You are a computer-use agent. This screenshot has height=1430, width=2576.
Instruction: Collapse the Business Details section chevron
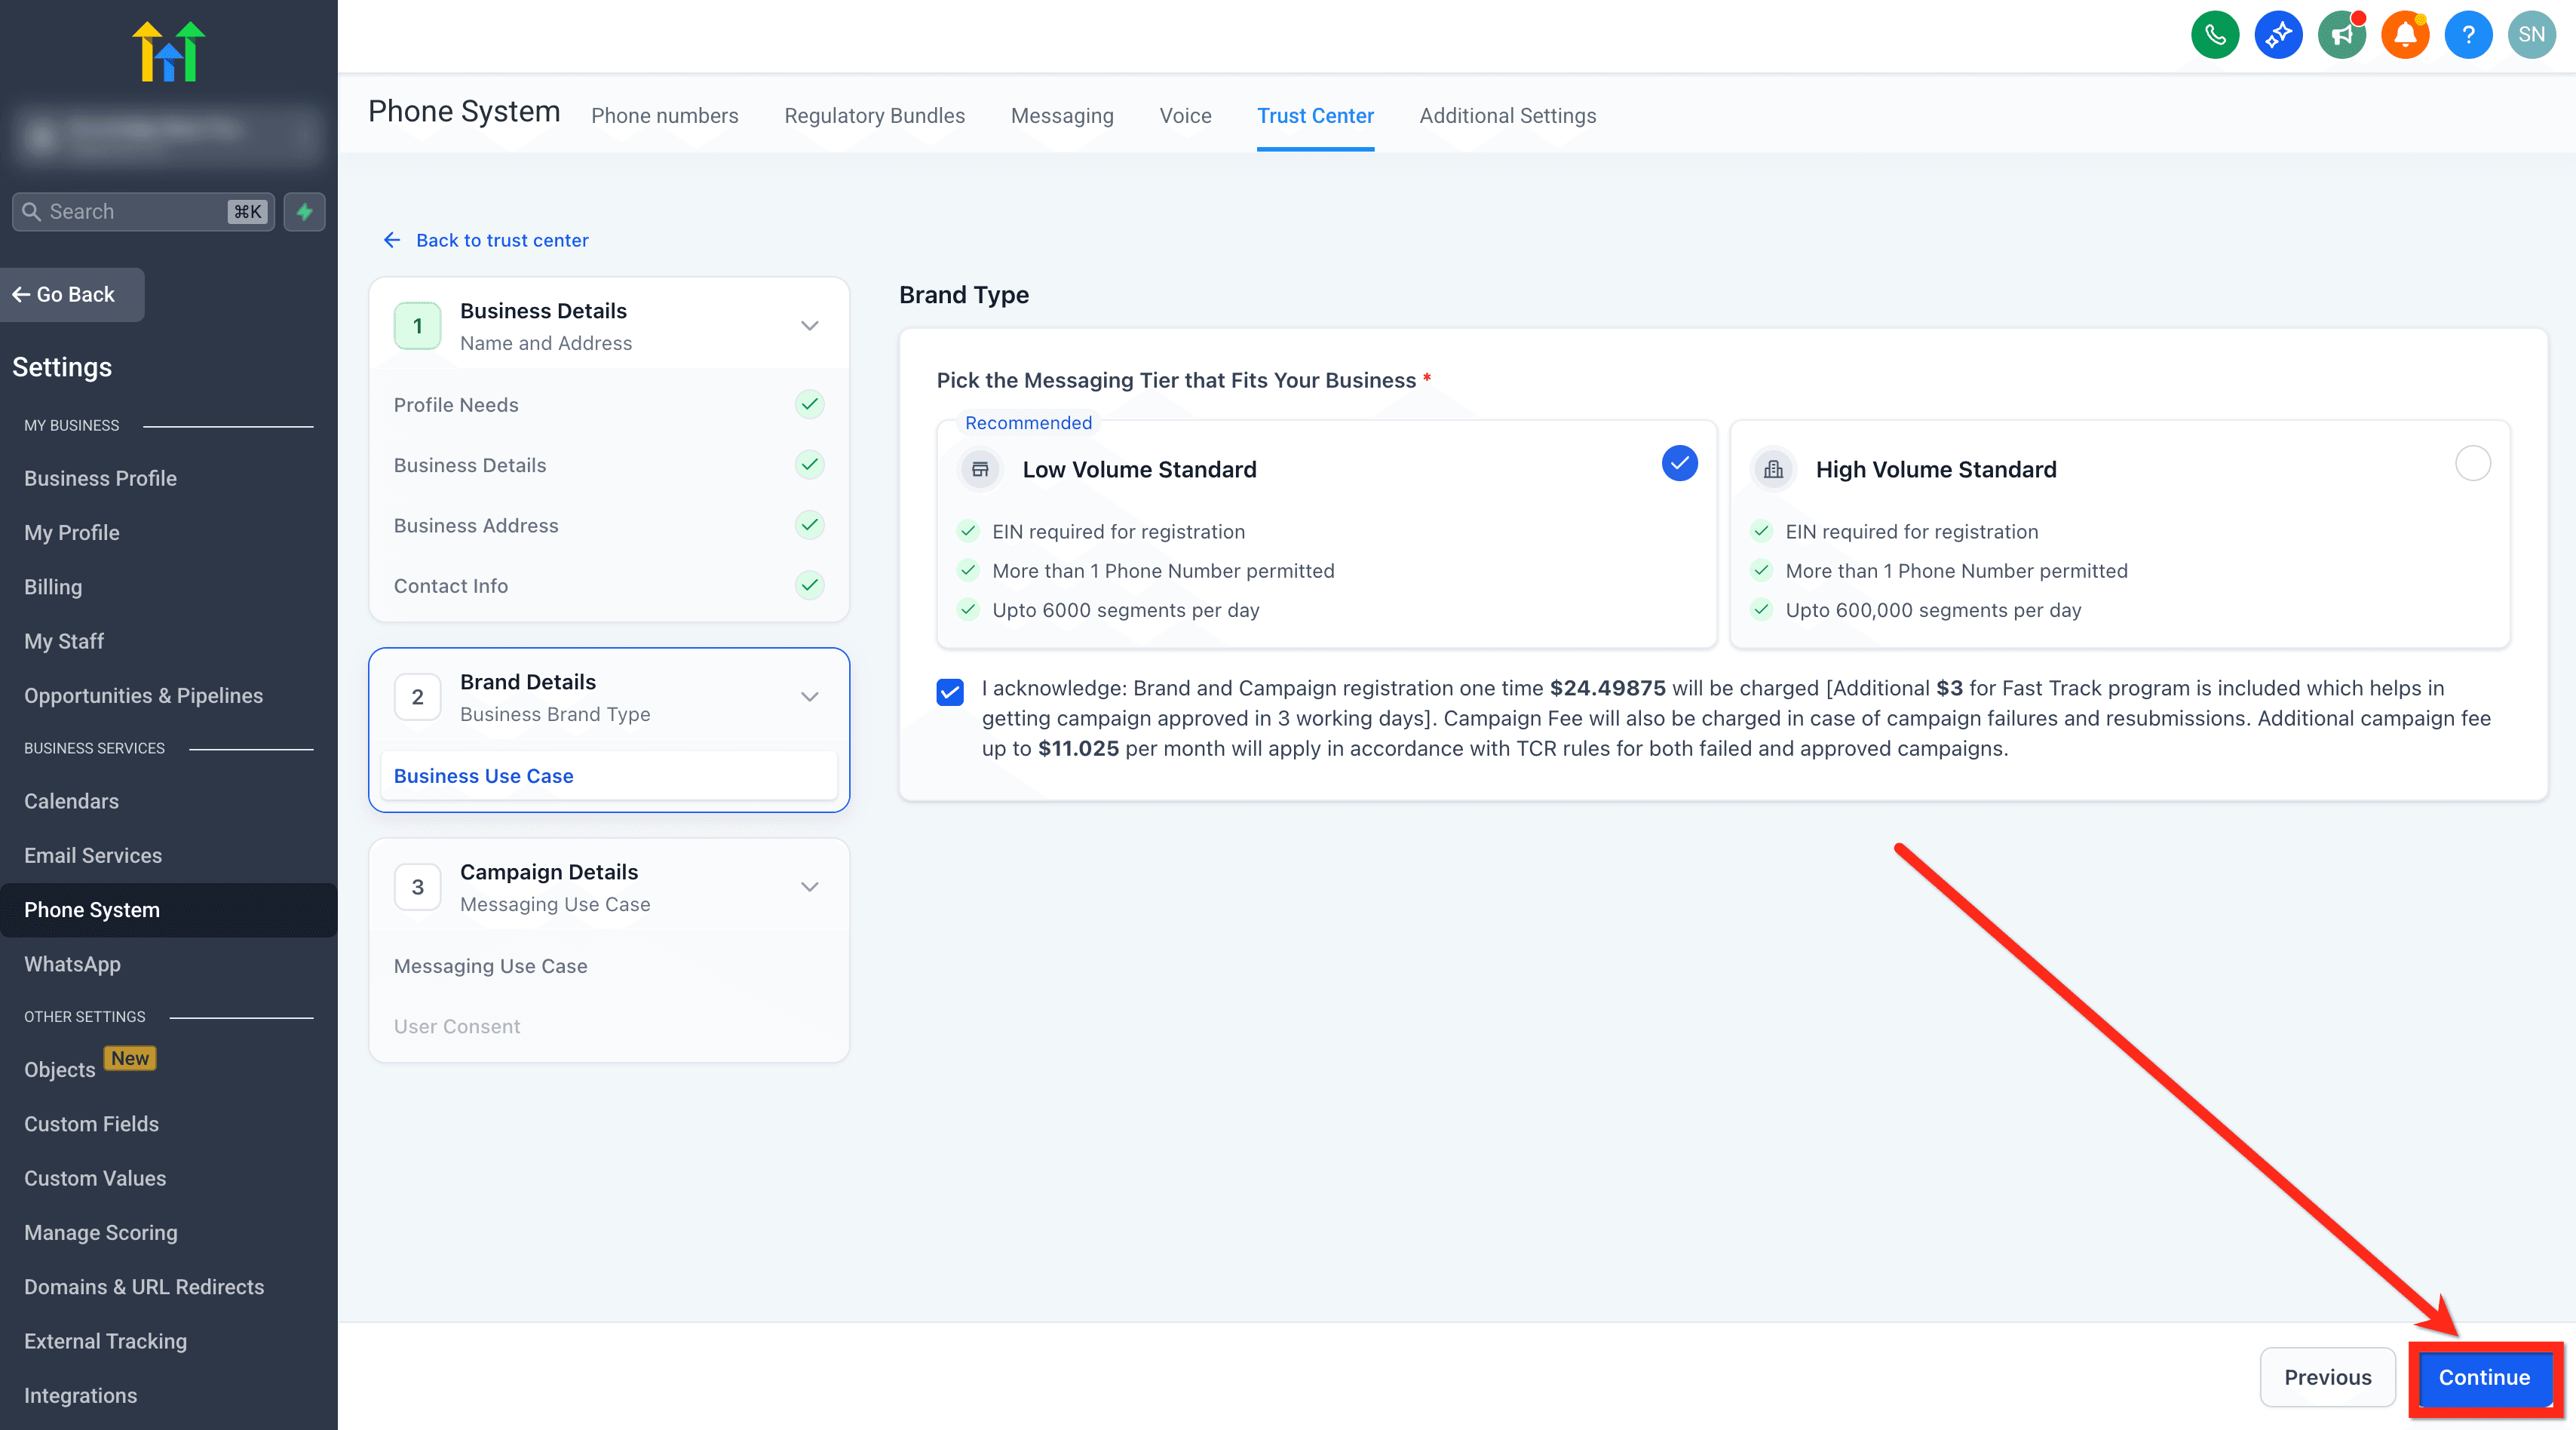pyautogui.click(x=810, y=326)
